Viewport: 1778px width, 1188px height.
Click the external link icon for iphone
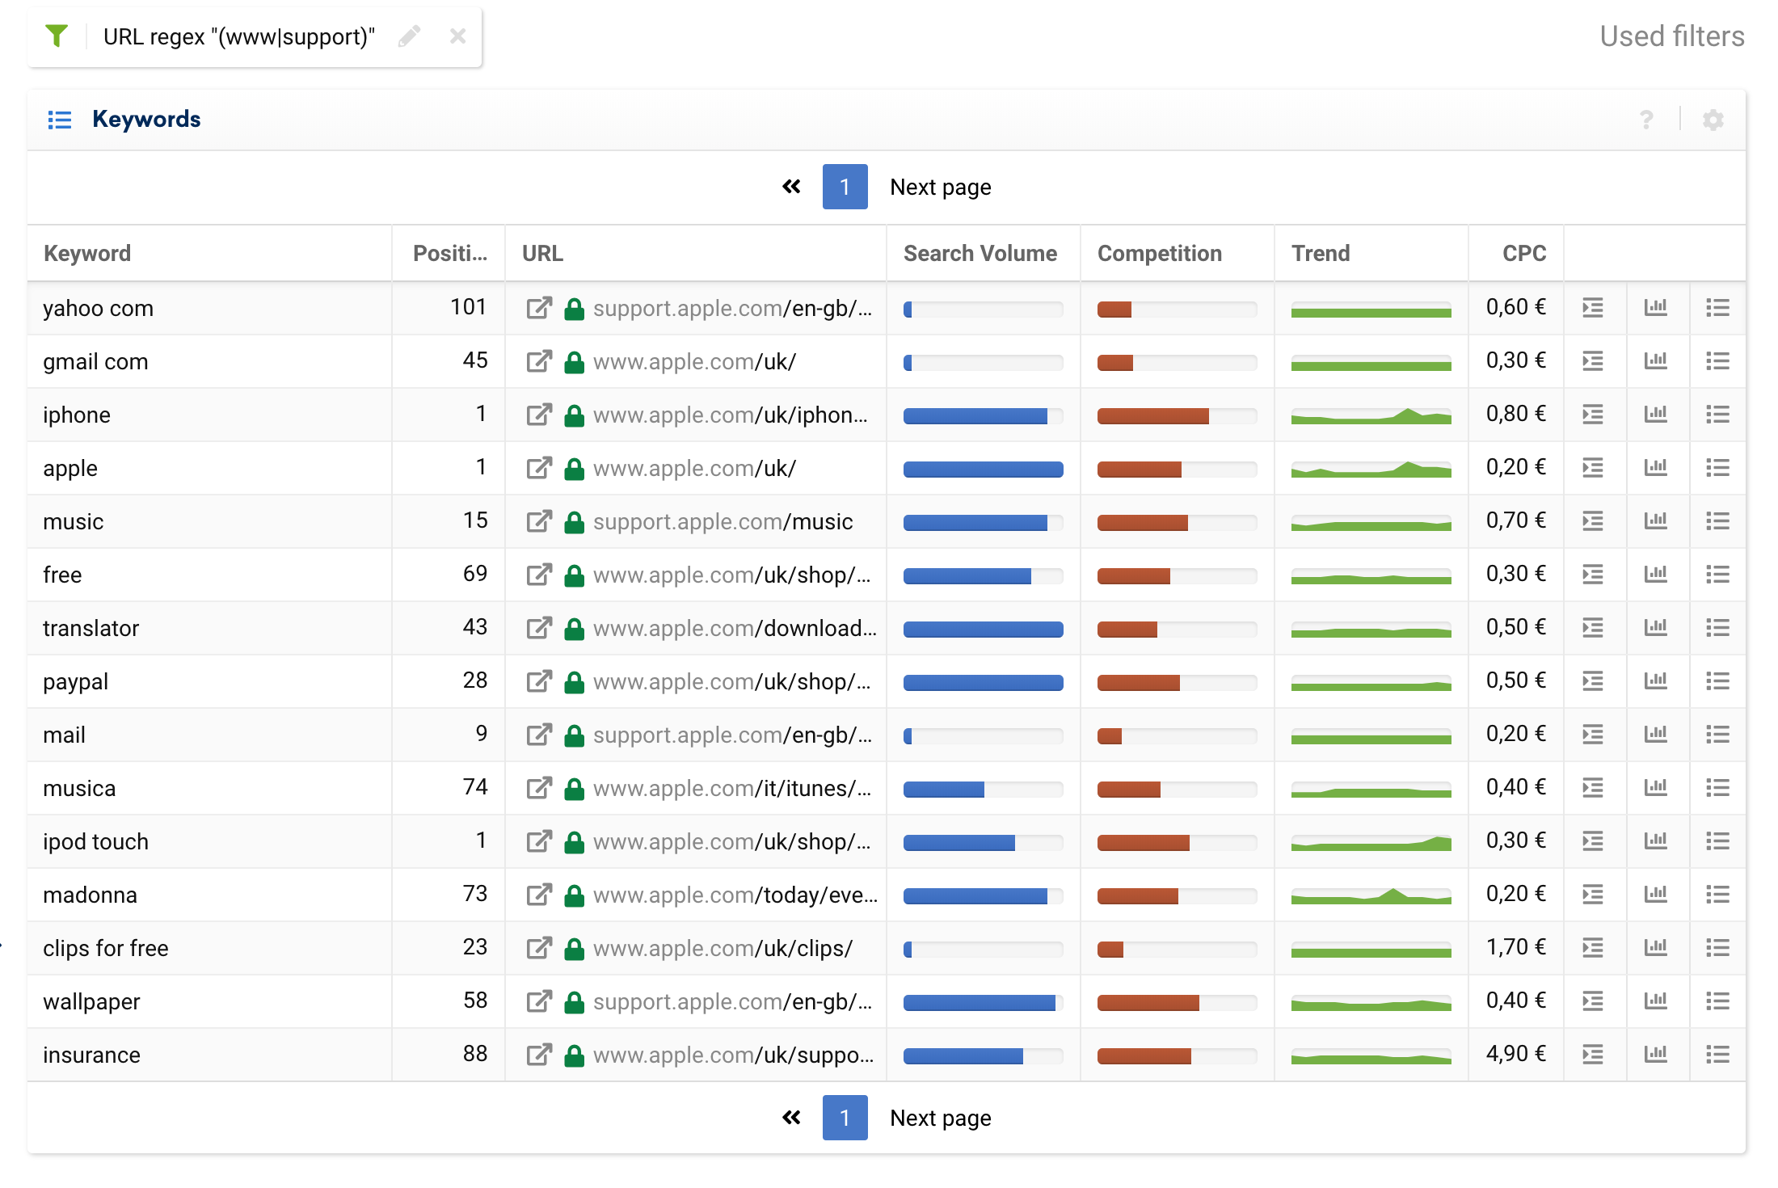coord(537,414)
